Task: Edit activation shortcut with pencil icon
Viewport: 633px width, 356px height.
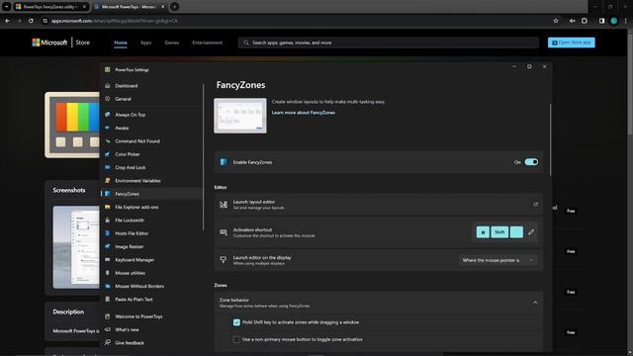Action: (531, 232)
